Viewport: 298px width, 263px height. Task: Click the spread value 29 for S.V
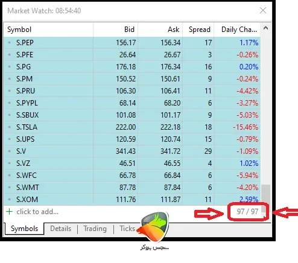[x=208, y=151]
